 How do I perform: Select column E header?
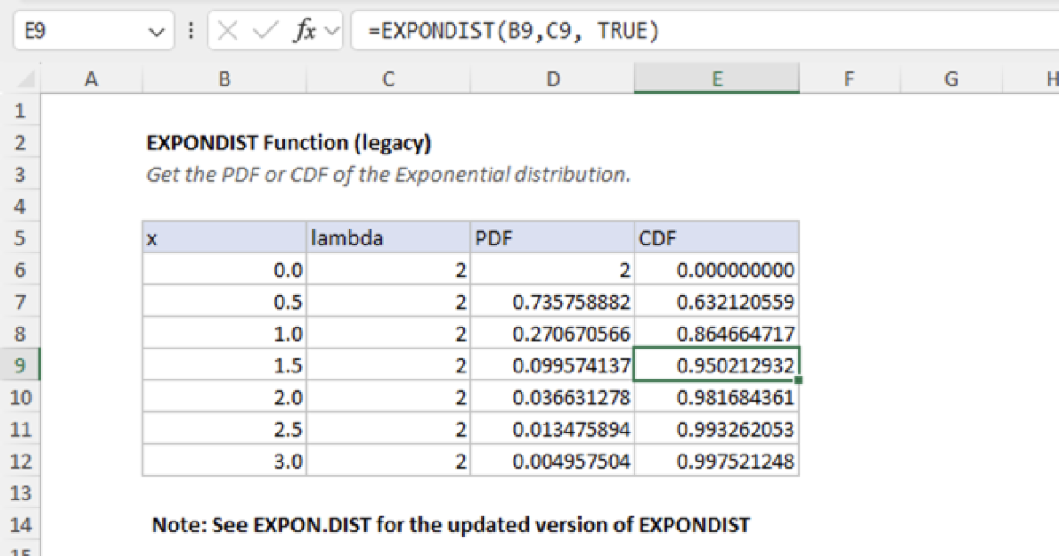point(716,79)
